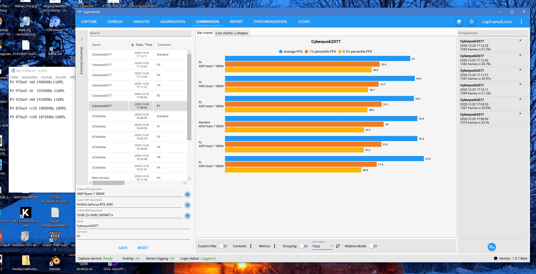Remove the 17:15:11 comparison entry
This screenshot has height=274, width=536.
(520, 84)
